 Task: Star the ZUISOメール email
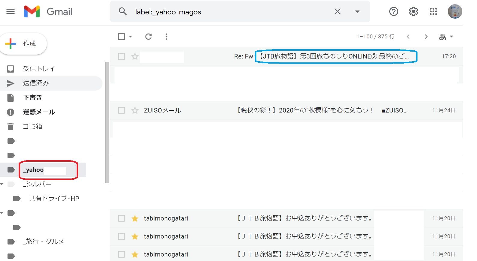(x=135, y=110)
